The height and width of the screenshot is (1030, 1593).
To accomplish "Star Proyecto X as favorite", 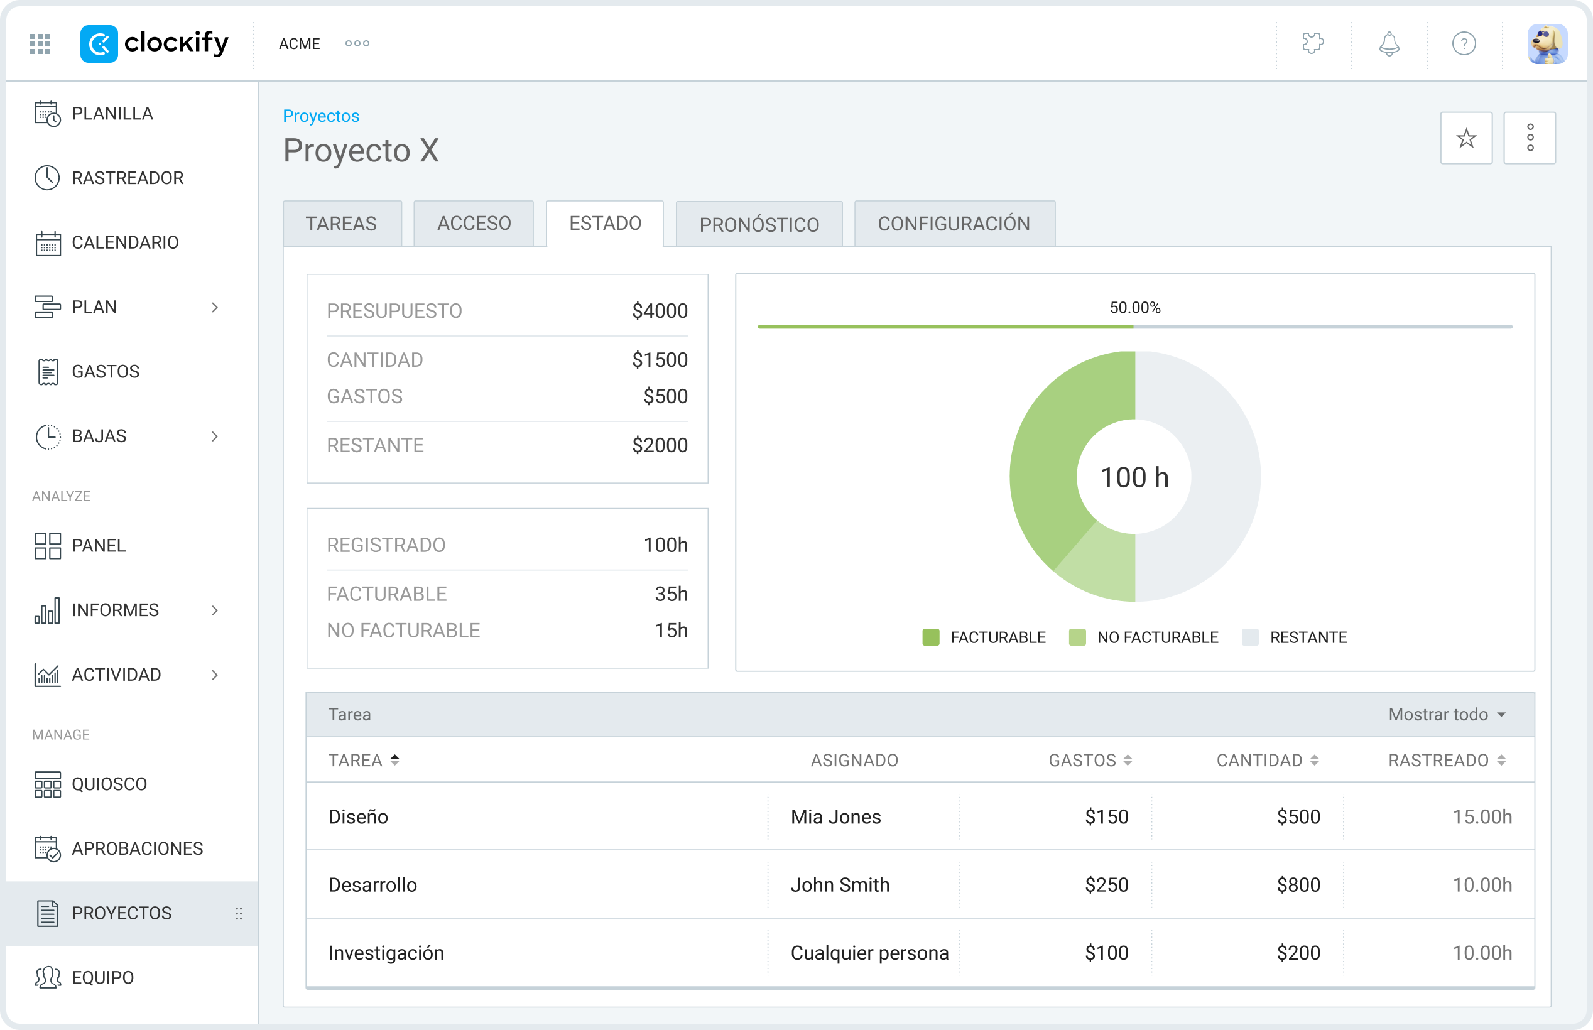I will [x=1466, y=138].
